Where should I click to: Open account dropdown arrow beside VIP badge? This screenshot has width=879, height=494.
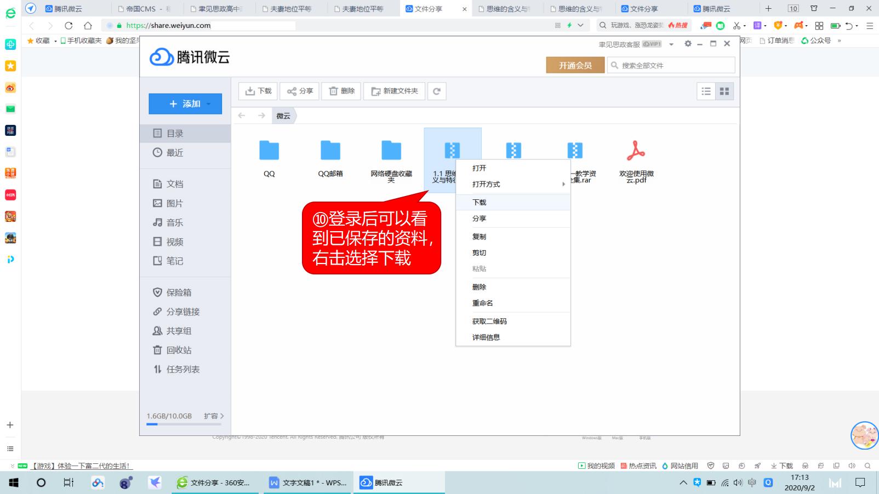pos(671,44)
